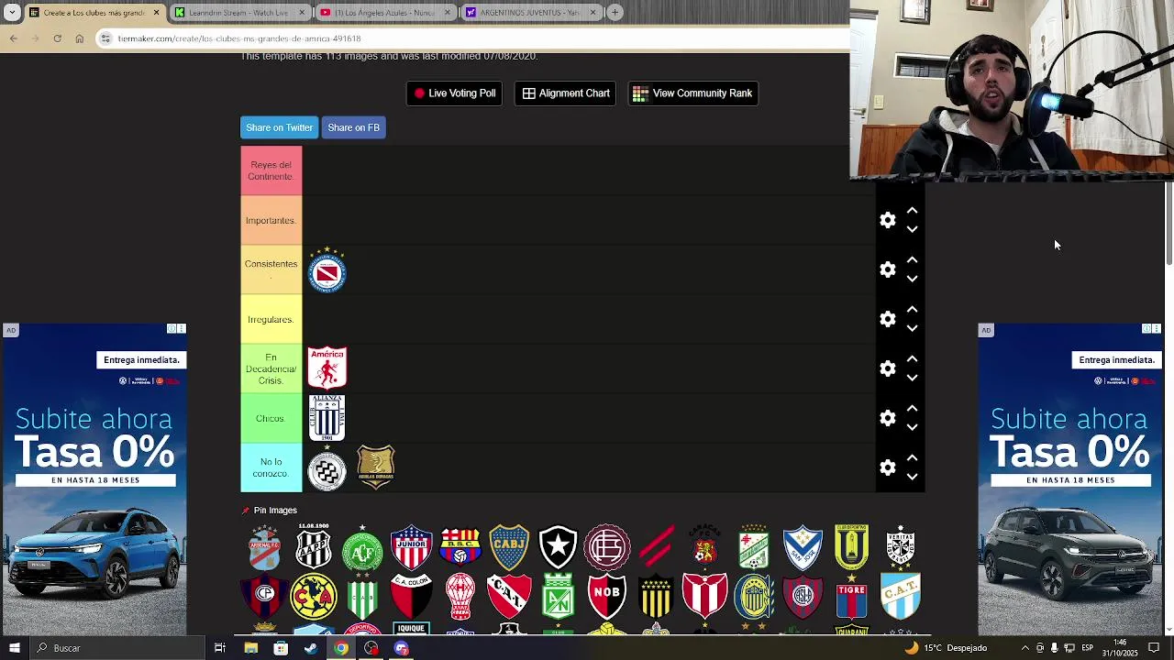Open the Windows Start menu
The image size is (1174, 660).
[14, 648]
